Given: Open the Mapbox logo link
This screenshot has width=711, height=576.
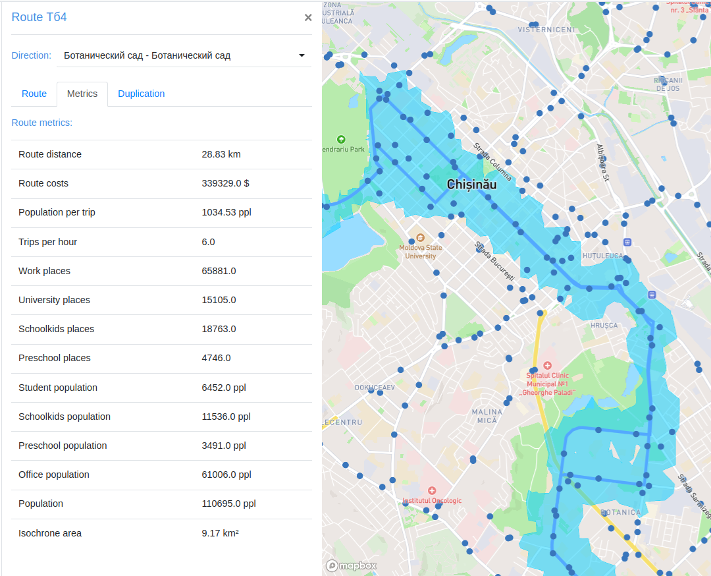Looking at the screenshot, I should [352, 565].
